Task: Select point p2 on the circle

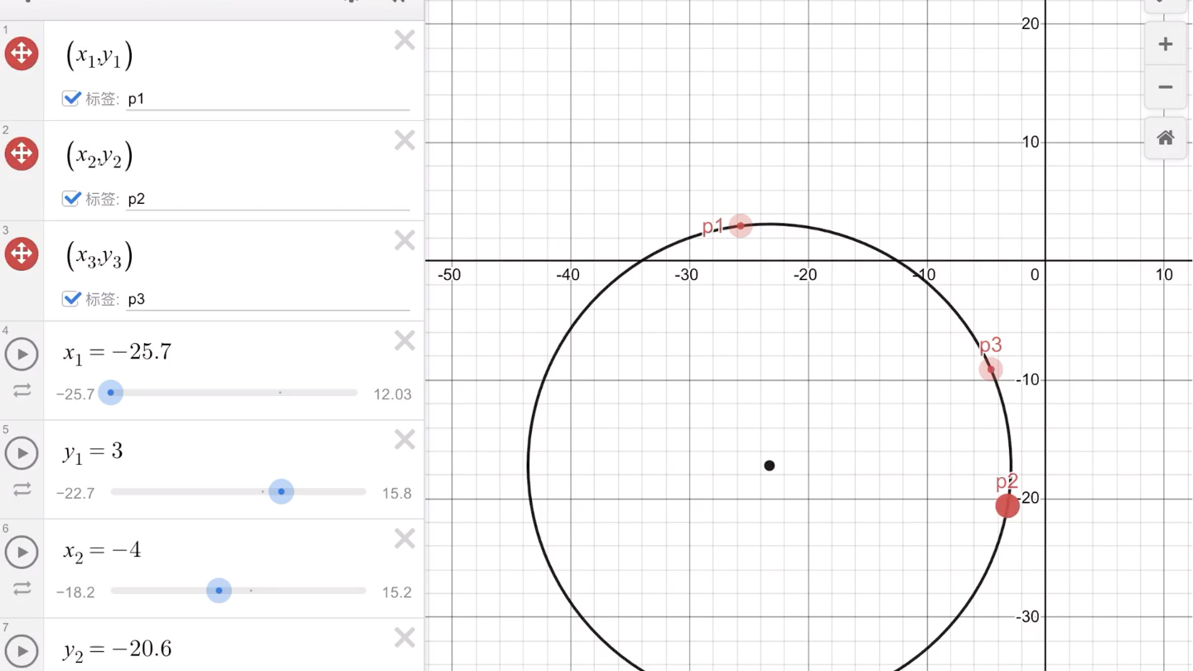Action: click(1007, 505)
